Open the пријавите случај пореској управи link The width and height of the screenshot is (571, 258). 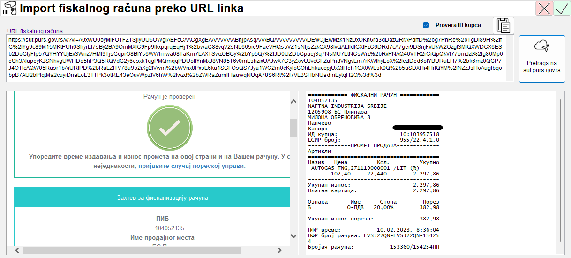pos(192,166)
